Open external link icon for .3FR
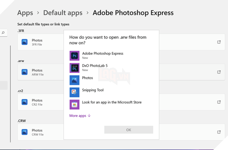 click(x=219, y=42)
